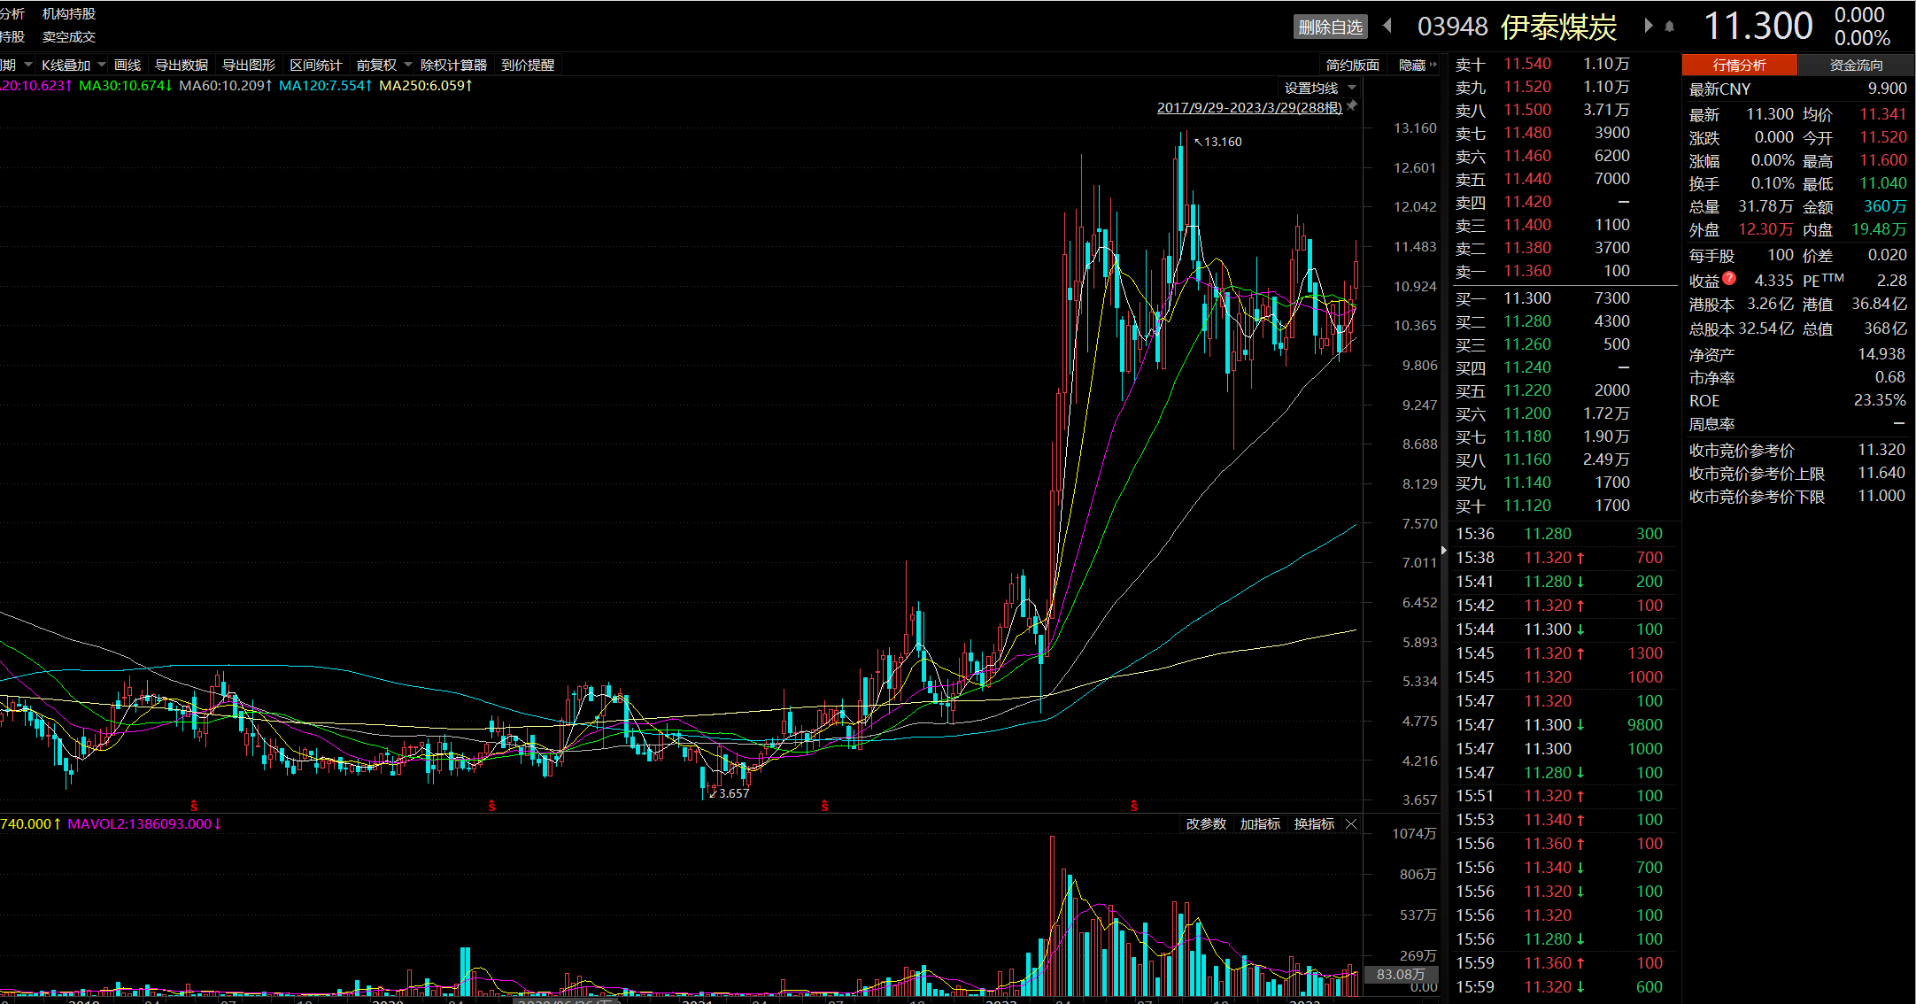Screen dimensions: 1916x1004
Task: Click 删除自选 to remove from watchlist
Action: [1330, 27]
